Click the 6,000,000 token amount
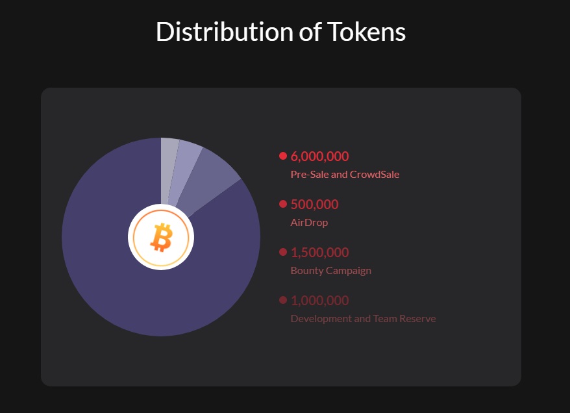The image size is (570, 413). coord(320,156)
